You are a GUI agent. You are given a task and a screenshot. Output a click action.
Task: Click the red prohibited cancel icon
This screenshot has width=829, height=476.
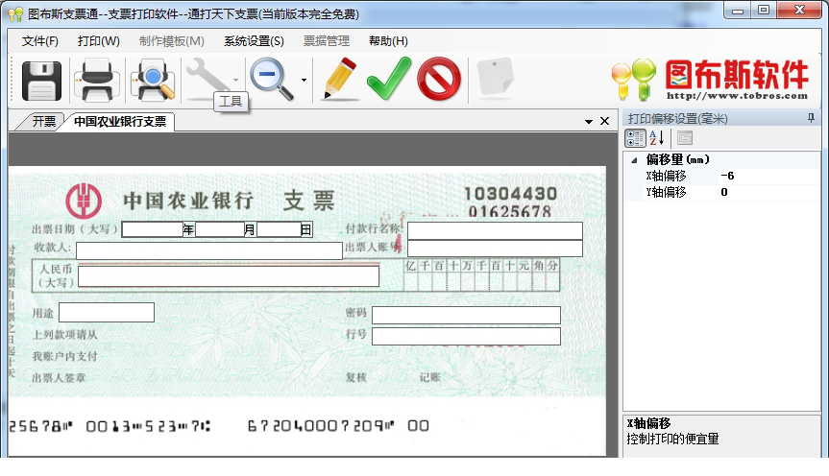click(439, 80)
